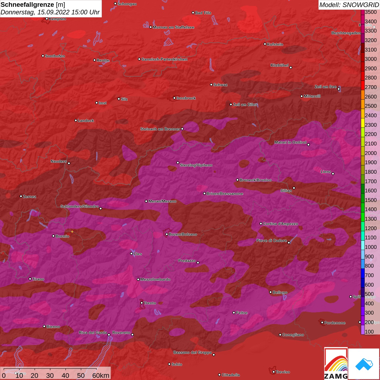Click the 100 legend value
Screen dimensions: 380x380
[x=369, y=332]
